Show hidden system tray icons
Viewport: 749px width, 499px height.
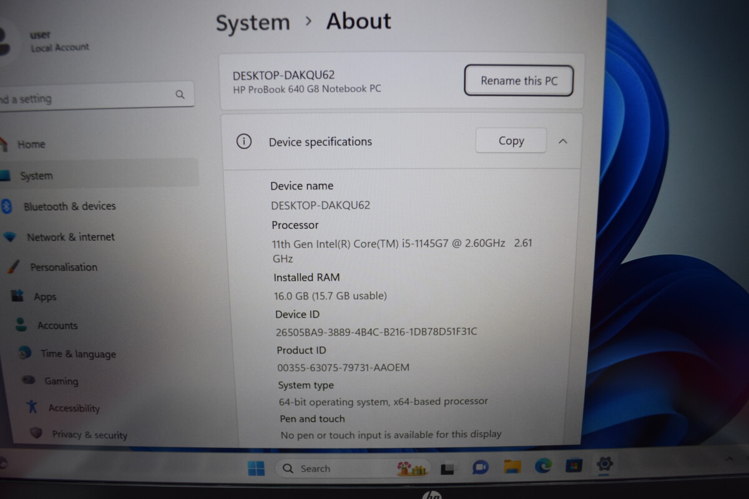(729, 459)
